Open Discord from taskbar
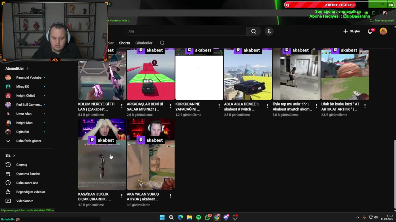The height and width of the screenshot is (222, 396). pos(226,217)
